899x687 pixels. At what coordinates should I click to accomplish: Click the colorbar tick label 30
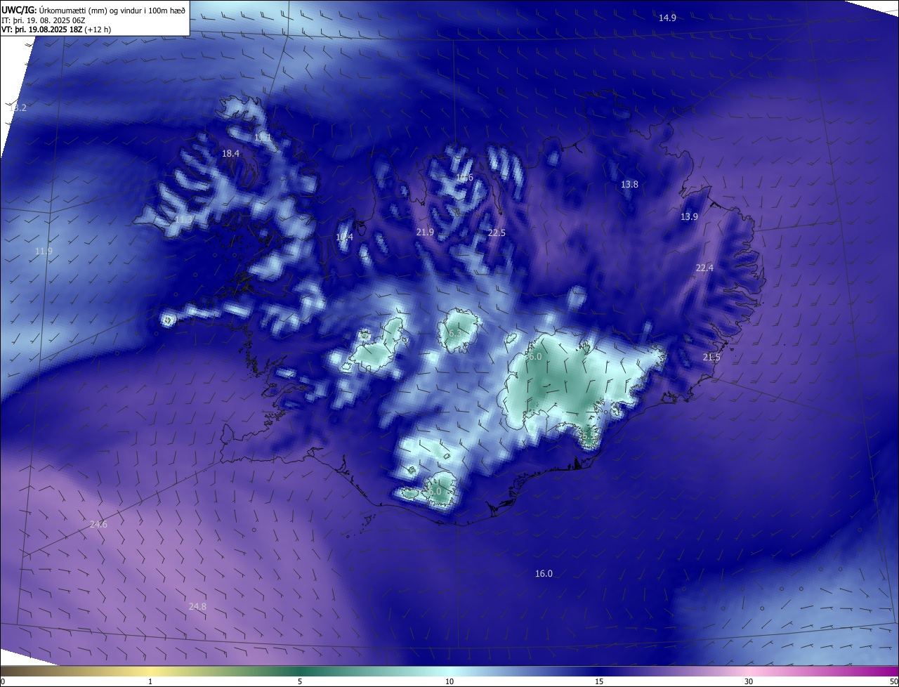749,681
